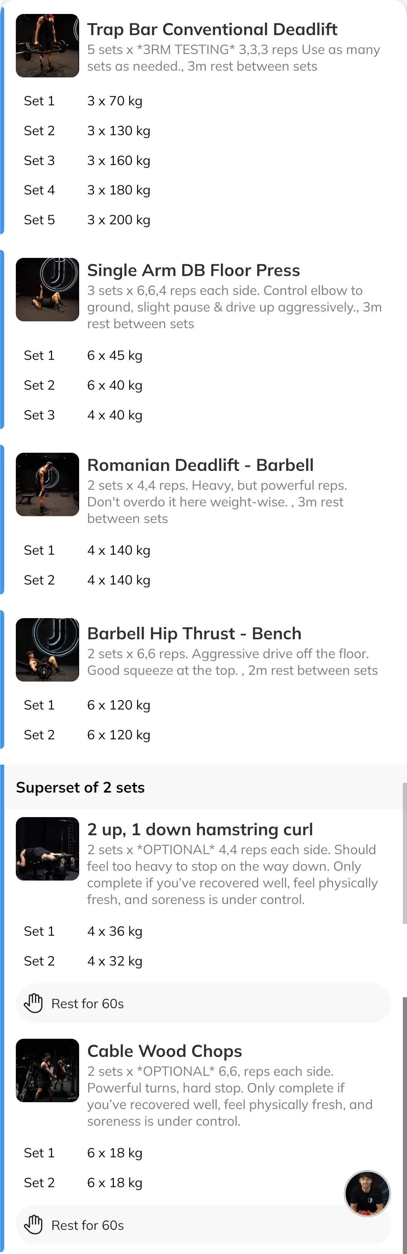Open Cable Wood Chops video thumbnail

tap(47, 1070)
